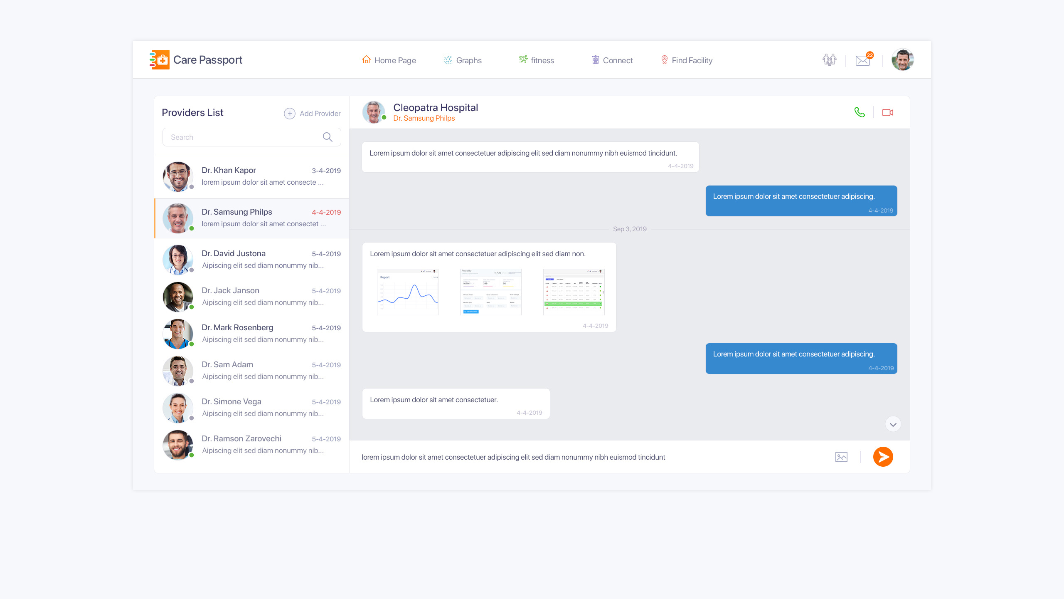The height and width of the screenshot is (599, 1064).
Task: Open the Connect section
Action: [612, 60]
